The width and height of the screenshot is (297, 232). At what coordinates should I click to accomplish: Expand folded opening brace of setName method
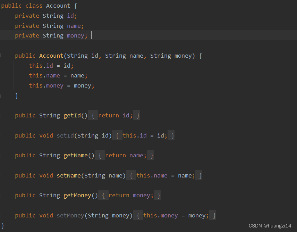pos(131,175)
